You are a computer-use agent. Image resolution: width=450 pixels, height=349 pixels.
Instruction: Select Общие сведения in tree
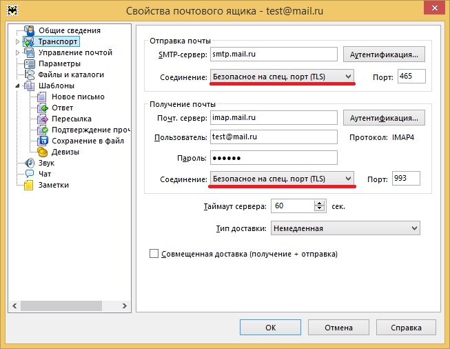[70, 30]
